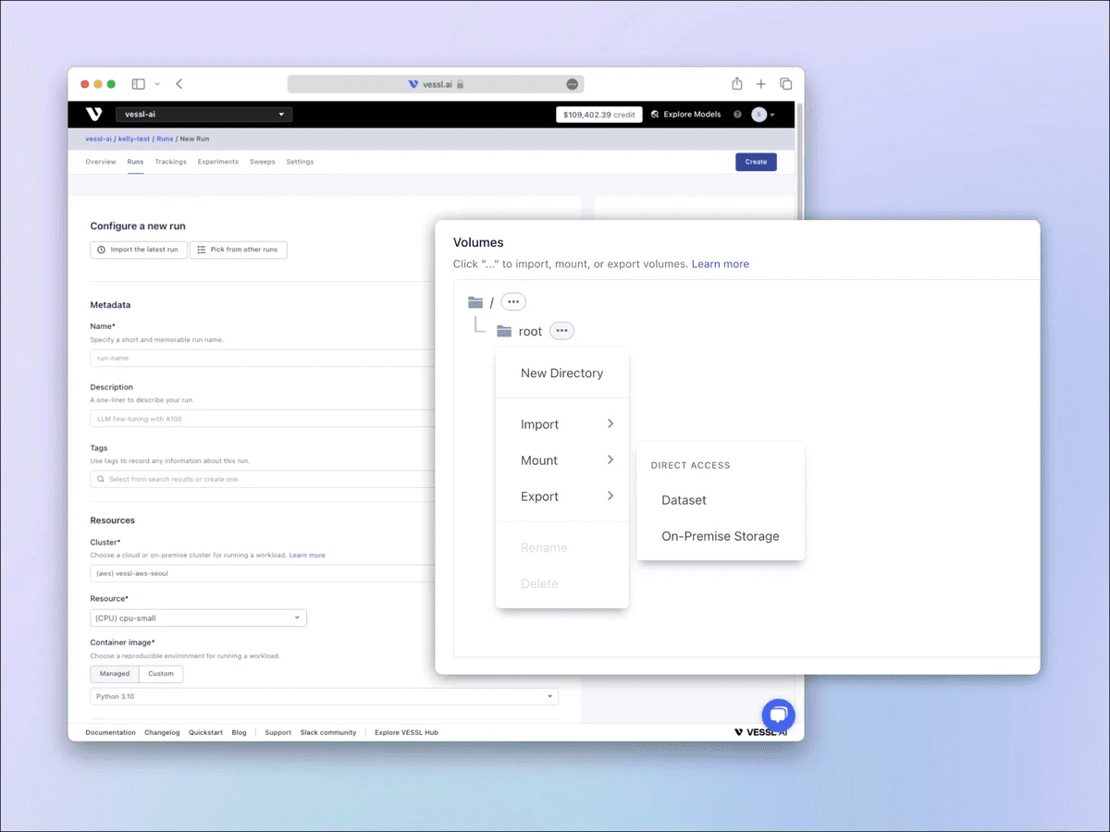Open the vessl-ai organization dropdown
This screenshot has width=1110, height=832.
203,115
